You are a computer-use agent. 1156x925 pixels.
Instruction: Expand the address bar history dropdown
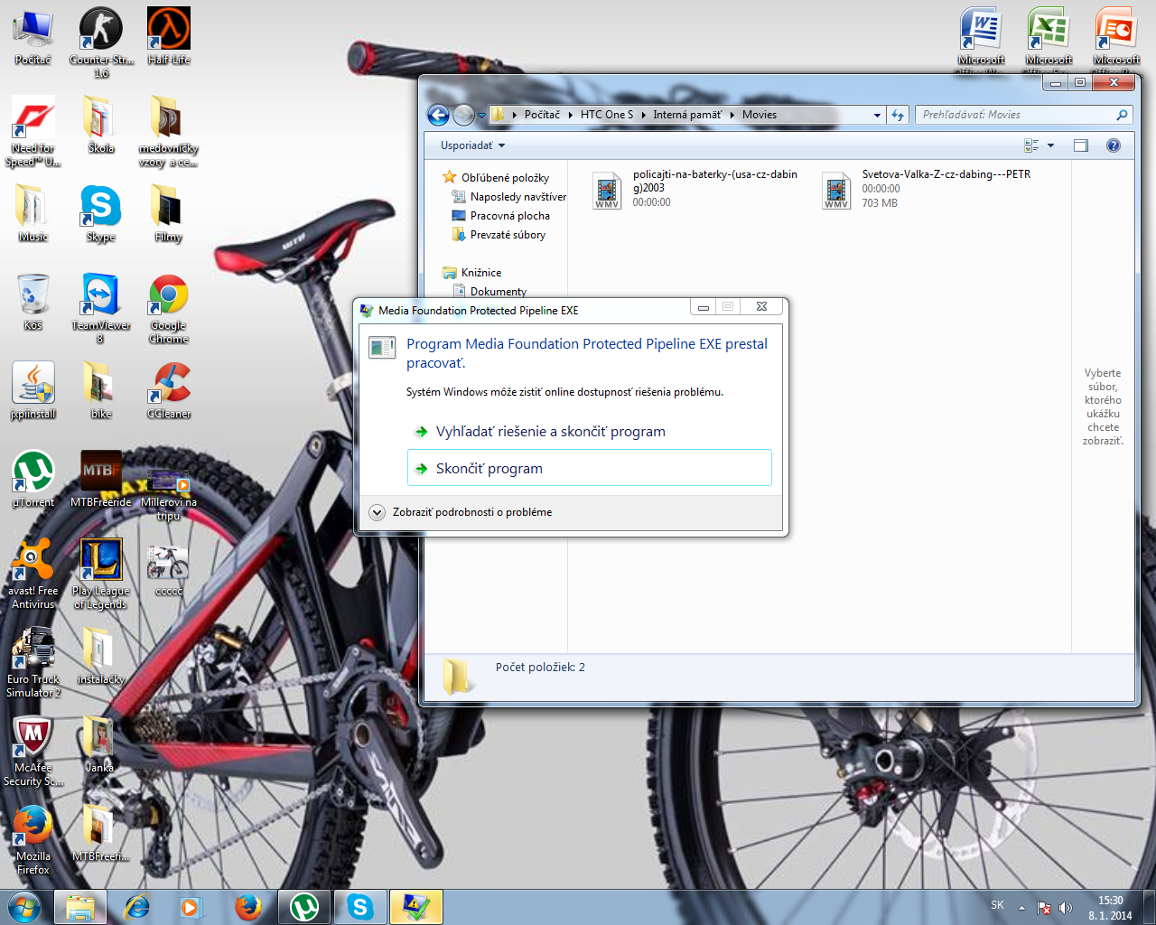(877, 115)
